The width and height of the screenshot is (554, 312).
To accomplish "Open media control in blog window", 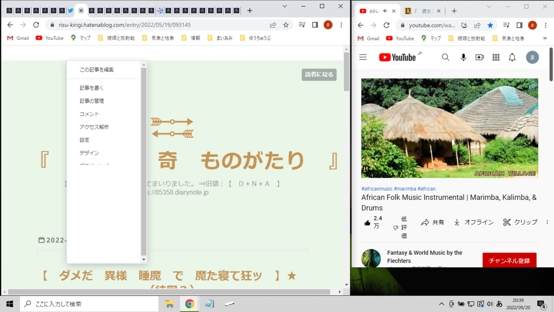I will (x=302, y=25).
